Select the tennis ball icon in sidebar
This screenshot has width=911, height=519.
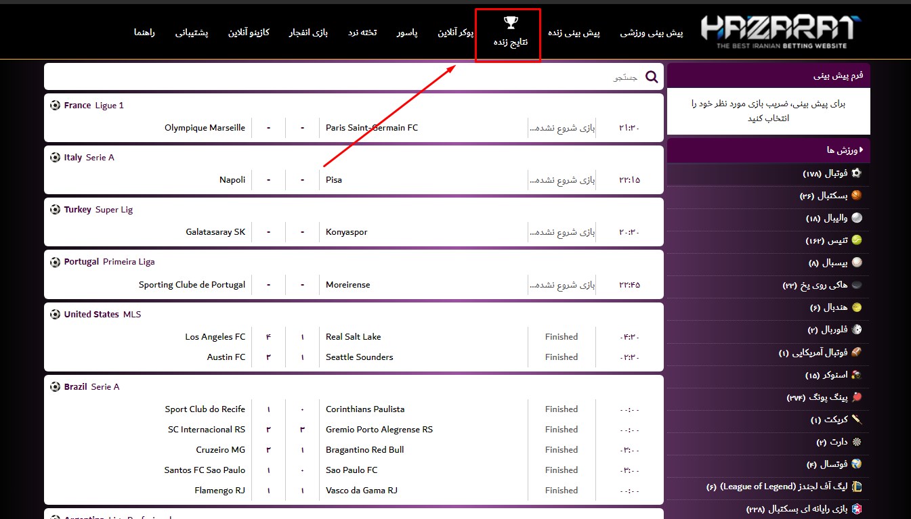point(855,240)
